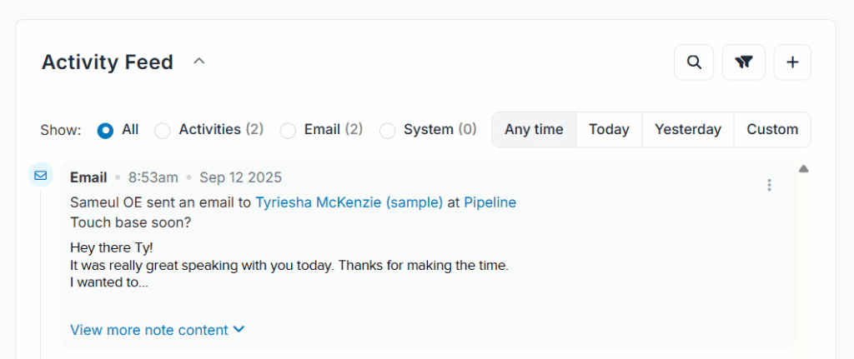Collapse the Activity Feed section chevron
854x359 pixels.
coord(199,62)
